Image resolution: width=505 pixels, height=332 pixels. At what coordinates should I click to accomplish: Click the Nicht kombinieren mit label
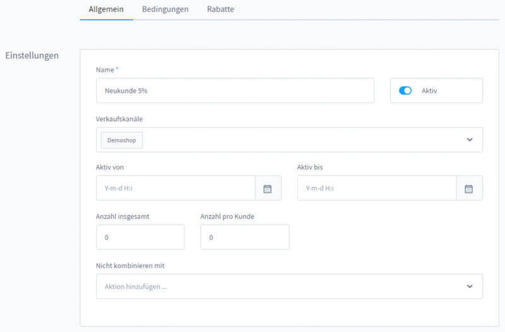click(130, 266)
